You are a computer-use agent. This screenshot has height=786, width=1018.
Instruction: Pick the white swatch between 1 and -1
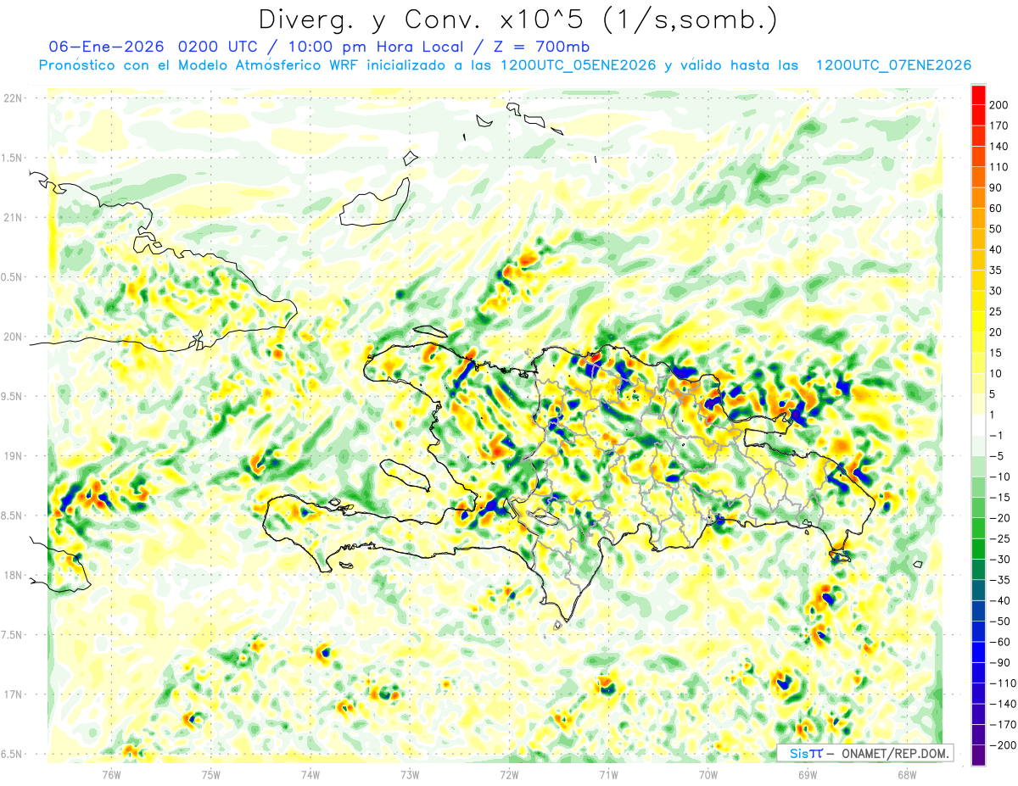(978, 426)
